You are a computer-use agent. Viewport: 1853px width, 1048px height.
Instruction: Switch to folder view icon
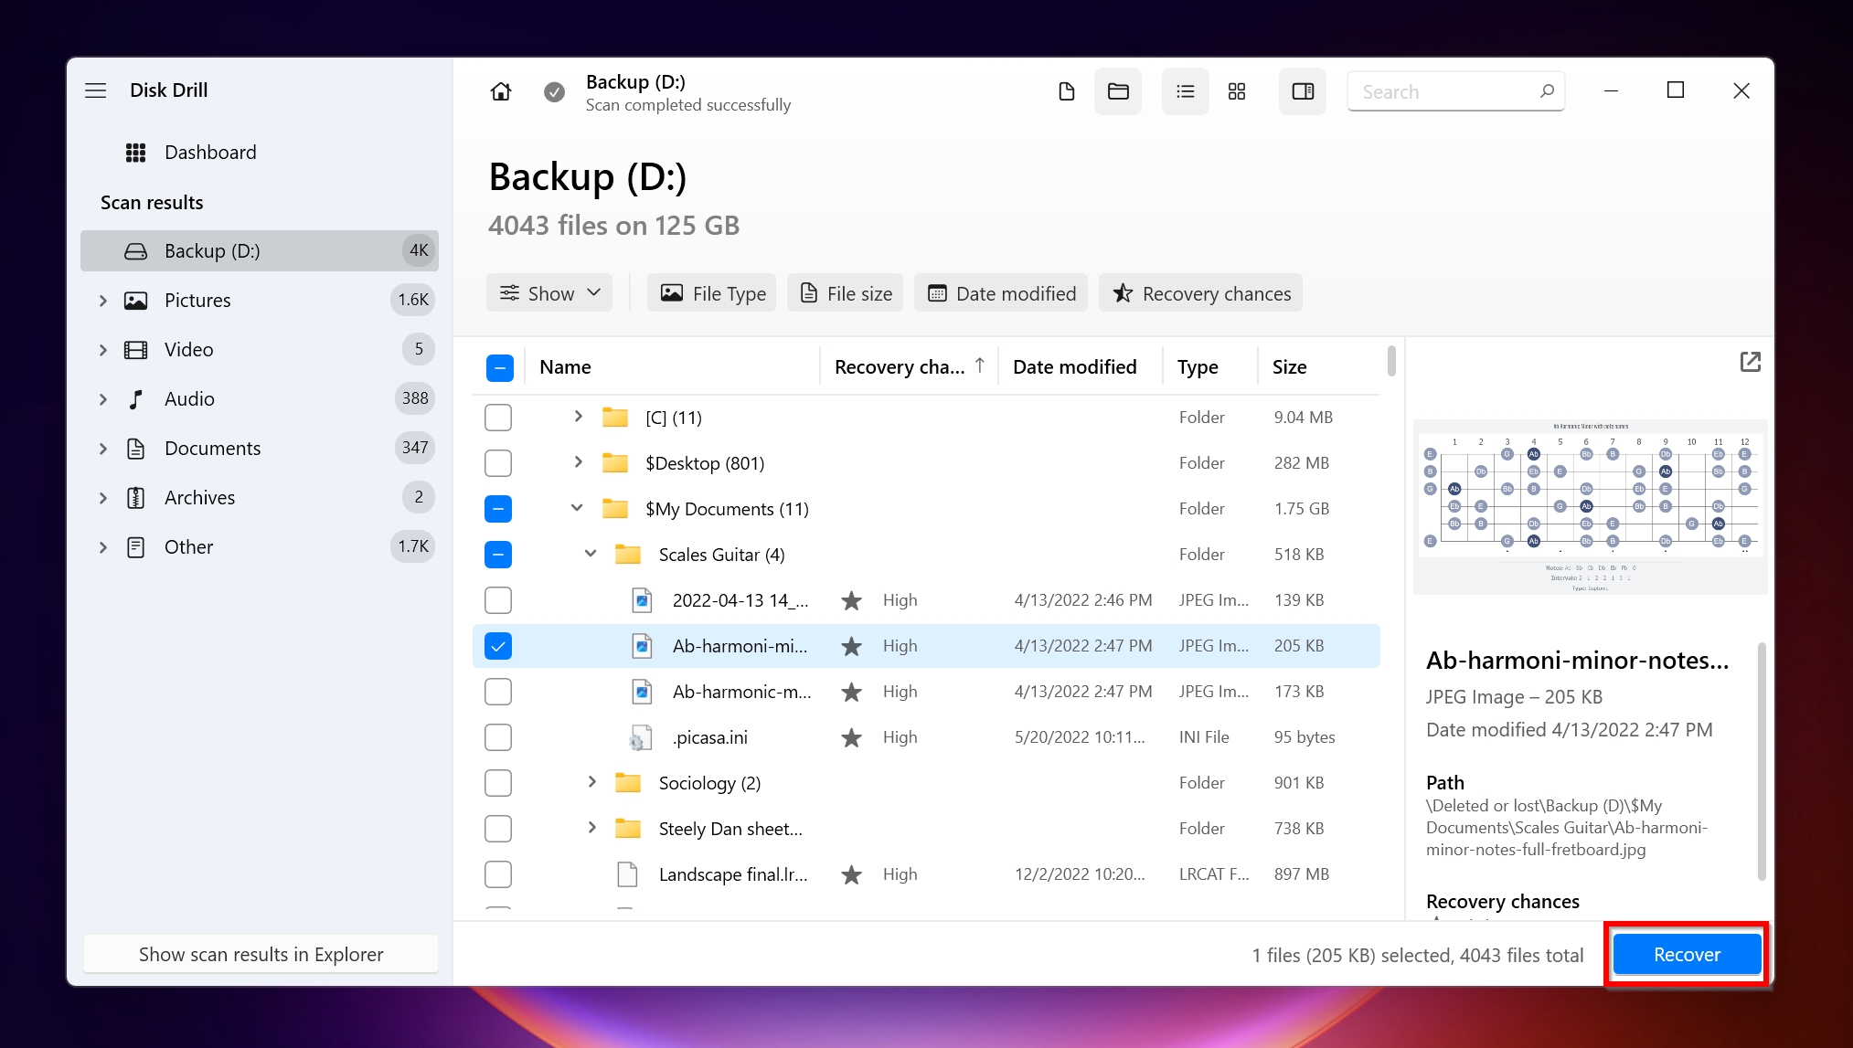[1118, 91]
